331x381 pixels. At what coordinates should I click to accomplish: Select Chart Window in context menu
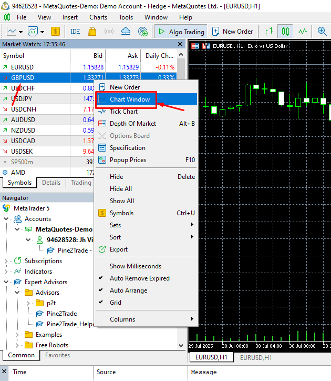point(147,99)
